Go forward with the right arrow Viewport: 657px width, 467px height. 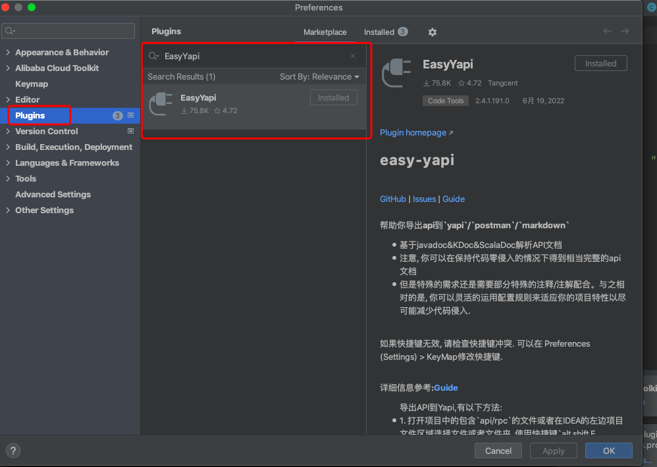[x=625, y=31]
